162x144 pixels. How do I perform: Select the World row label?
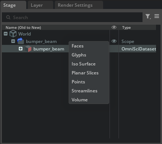coord(24,34)
